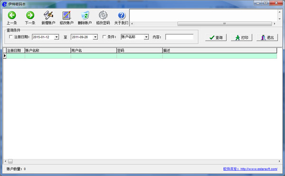
Task: Expand the 账户名称 condition dropdown
Action: tap(146, 37)
